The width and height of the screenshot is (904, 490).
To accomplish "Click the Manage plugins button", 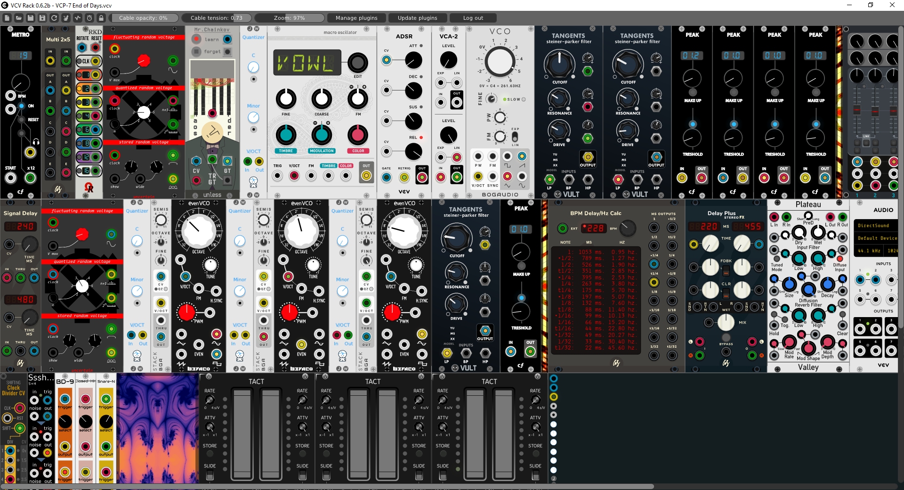I will click(x=356, y=18).
